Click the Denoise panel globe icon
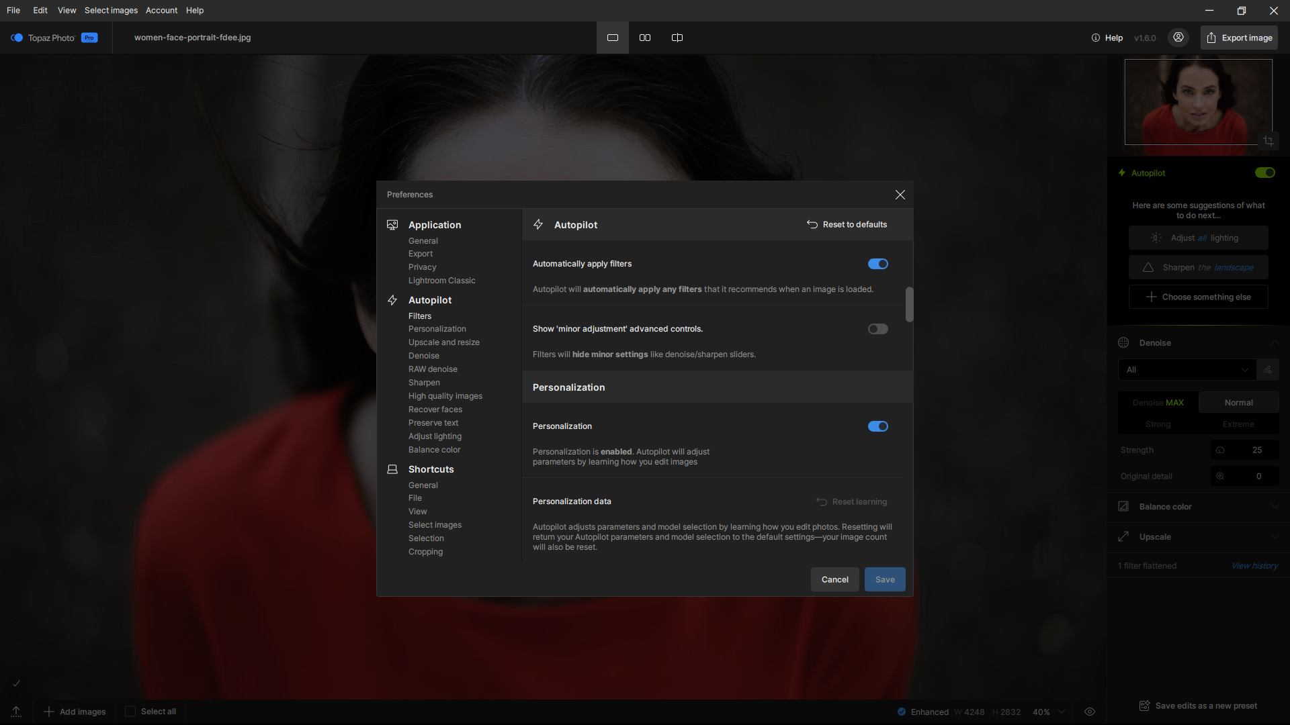Viewport: 1290px width, 725px height. click(1123, 342)
